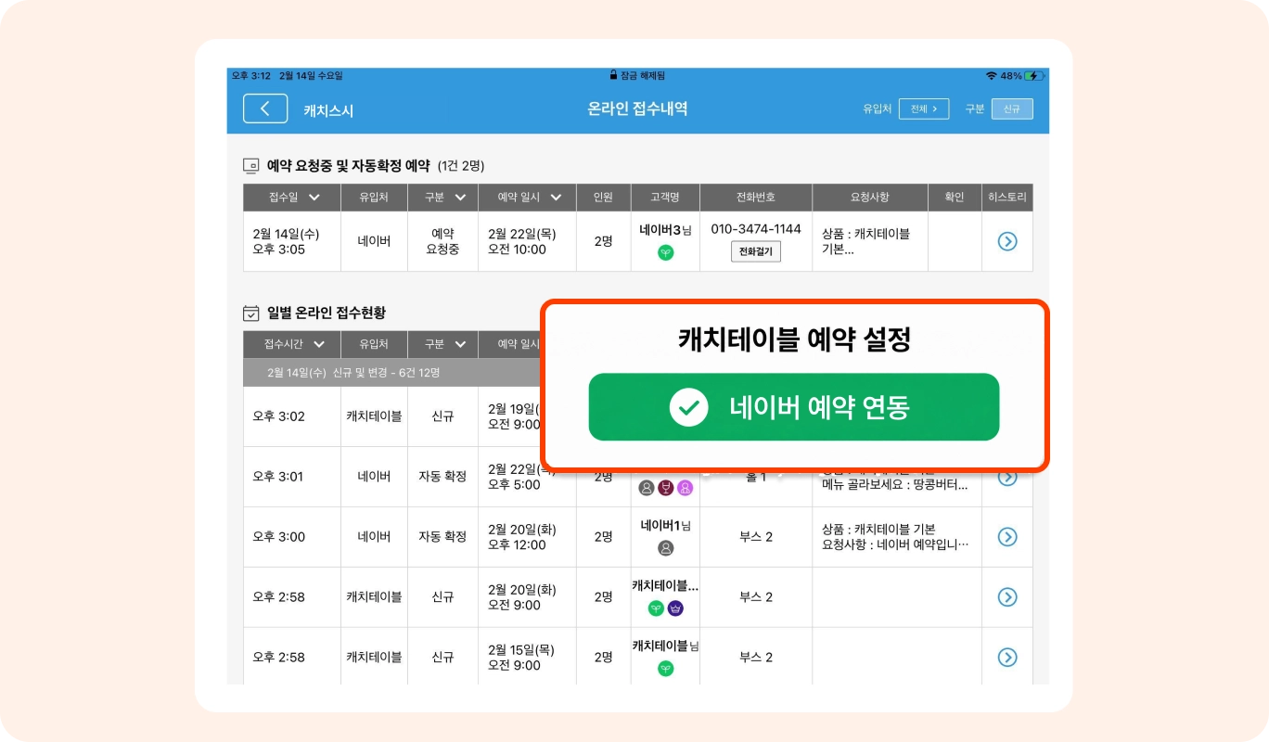Click the green sprout badge under 네이버3

[665, 252]
